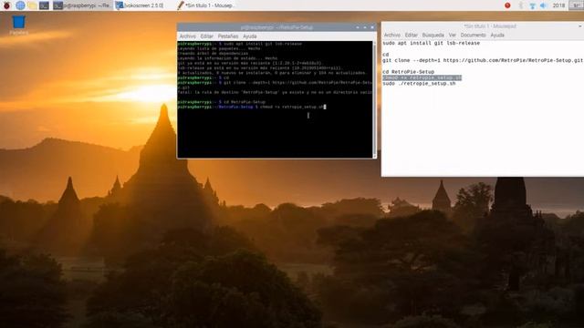Click the 'sudo apt install' line in terminal

[239, 44]
